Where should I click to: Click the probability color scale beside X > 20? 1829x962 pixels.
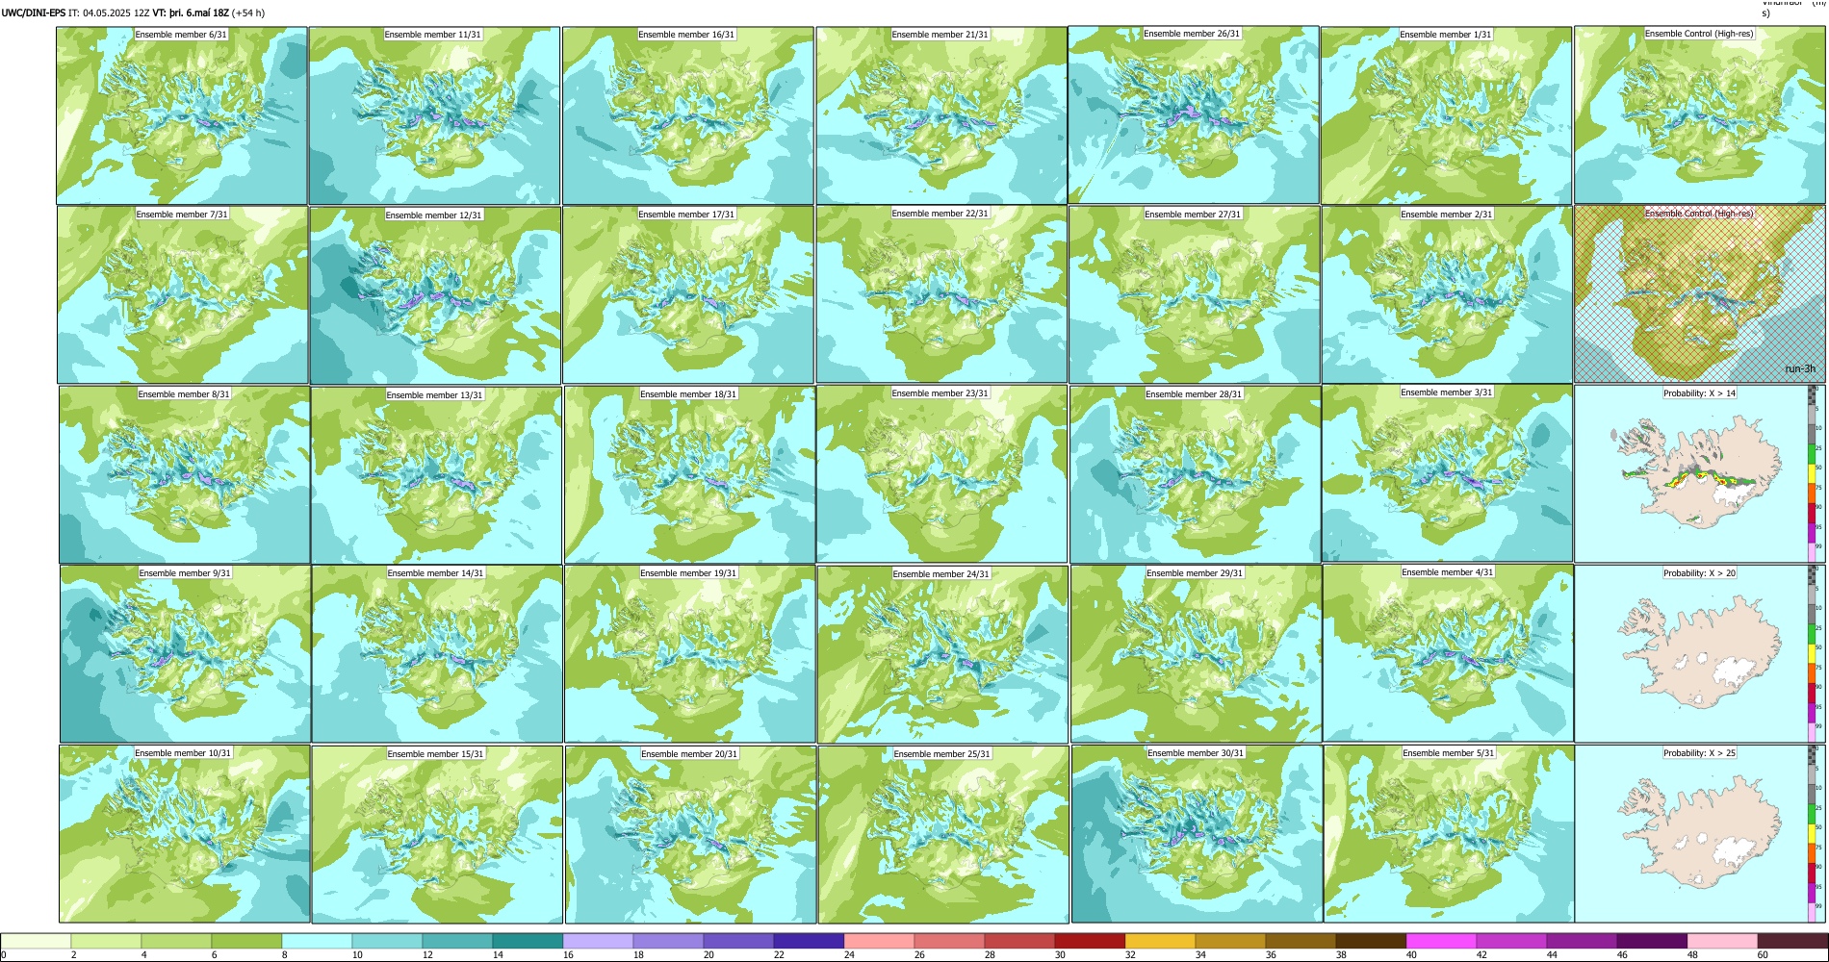[1814, 654]
